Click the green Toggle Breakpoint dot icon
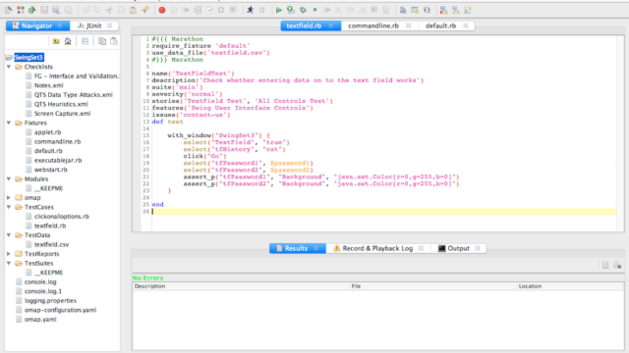The width and height of the screenshot is (629, 353). point(314,10)
